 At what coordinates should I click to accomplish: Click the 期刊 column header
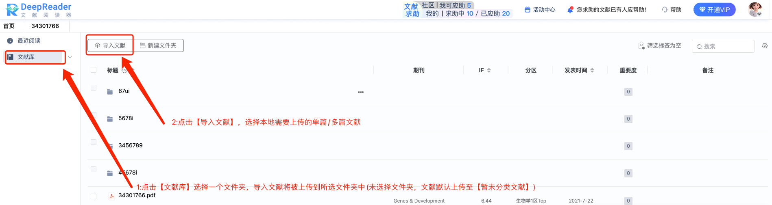pos(419,70)
